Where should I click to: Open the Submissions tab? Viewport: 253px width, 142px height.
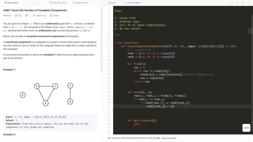pos(81,3)
